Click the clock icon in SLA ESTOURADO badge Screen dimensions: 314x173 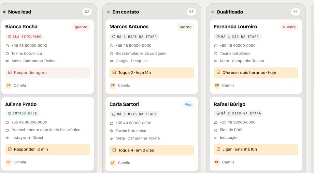(x=10, y=37)
